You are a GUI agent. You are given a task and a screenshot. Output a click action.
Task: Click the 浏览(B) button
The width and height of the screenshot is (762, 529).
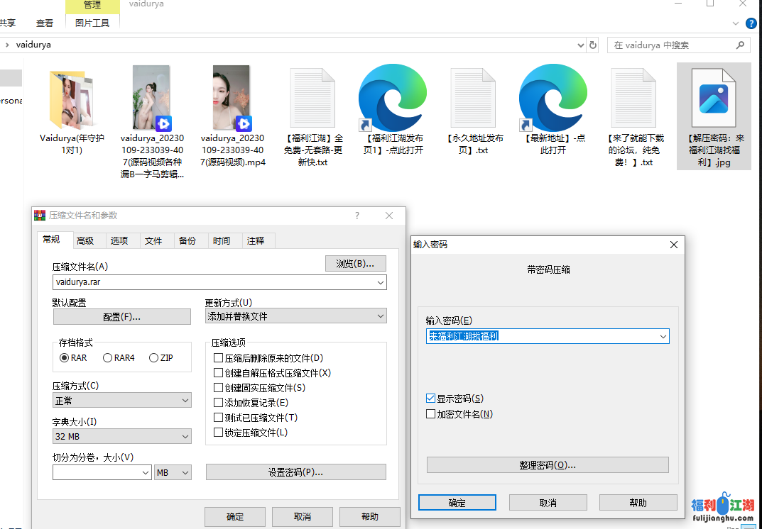pyautogui.click(x=356, y=263)
